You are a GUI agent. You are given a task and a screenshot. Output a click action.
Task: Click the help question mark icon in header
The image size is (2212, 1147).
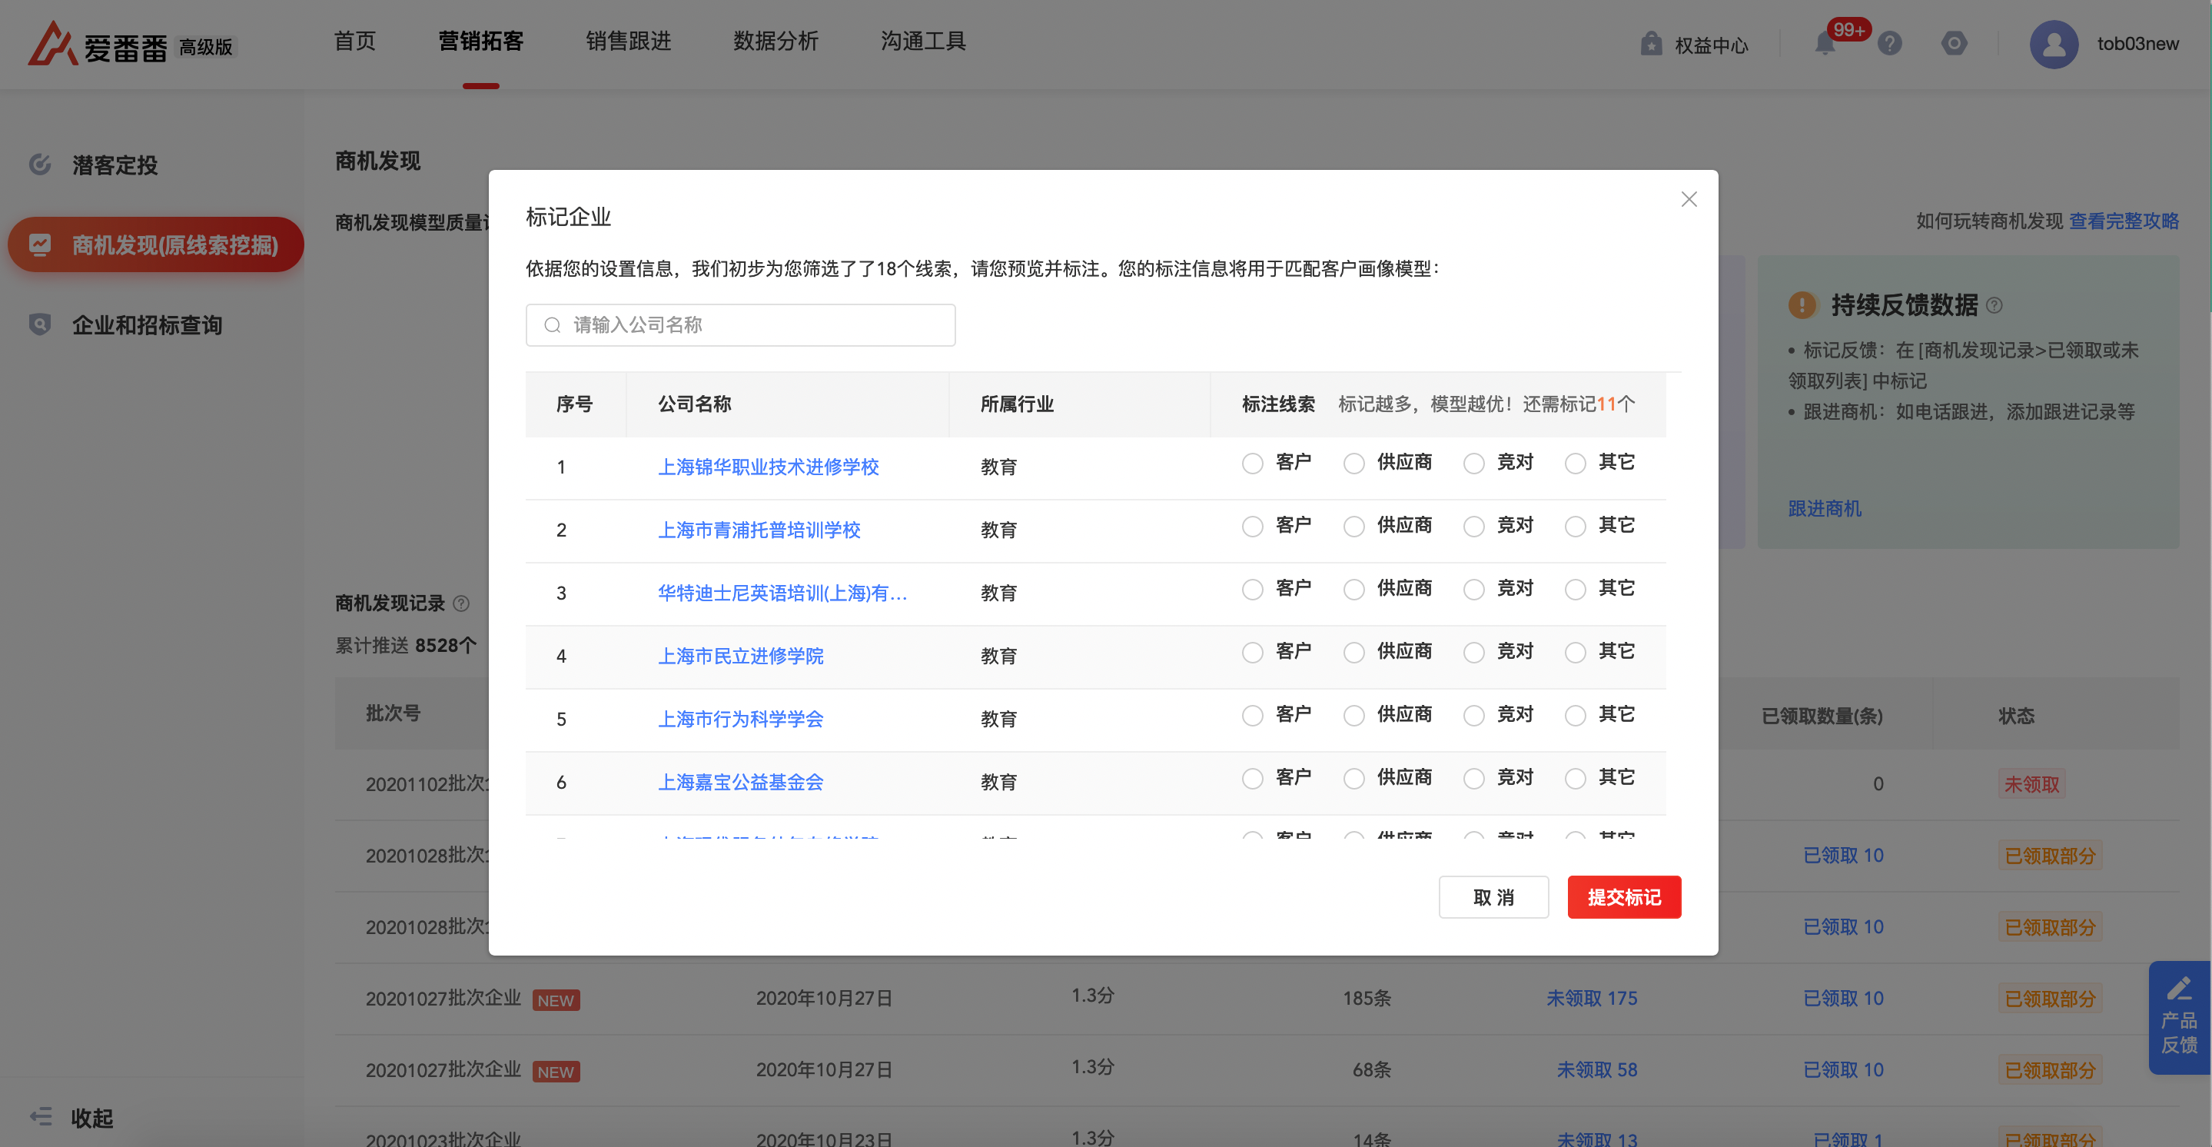pyautogui.click(x=1889, y=44)
